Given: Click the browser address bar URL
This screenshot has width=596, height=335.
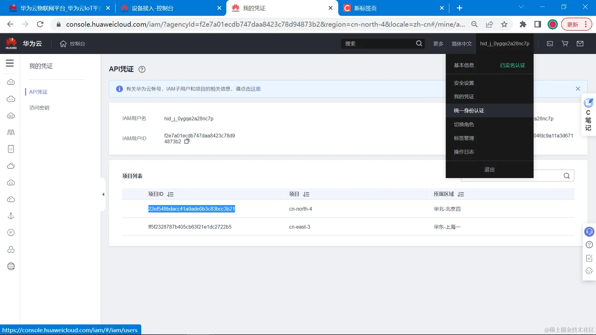Looking at the screenshot, I should pyautogui.click(x=265, y=24).
